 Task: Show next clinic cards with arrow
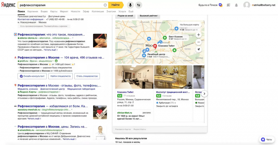[x=204, y=94]
